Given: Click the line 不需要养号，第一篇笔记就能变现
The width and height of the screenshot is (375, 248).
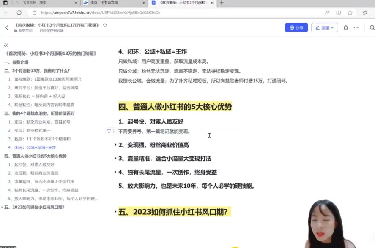Looking at the screenshot, I should click(154, 131).
